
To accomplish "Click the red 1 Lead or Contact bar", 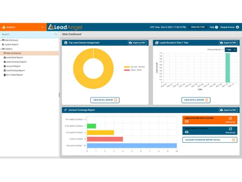I will tap(105, 139).
